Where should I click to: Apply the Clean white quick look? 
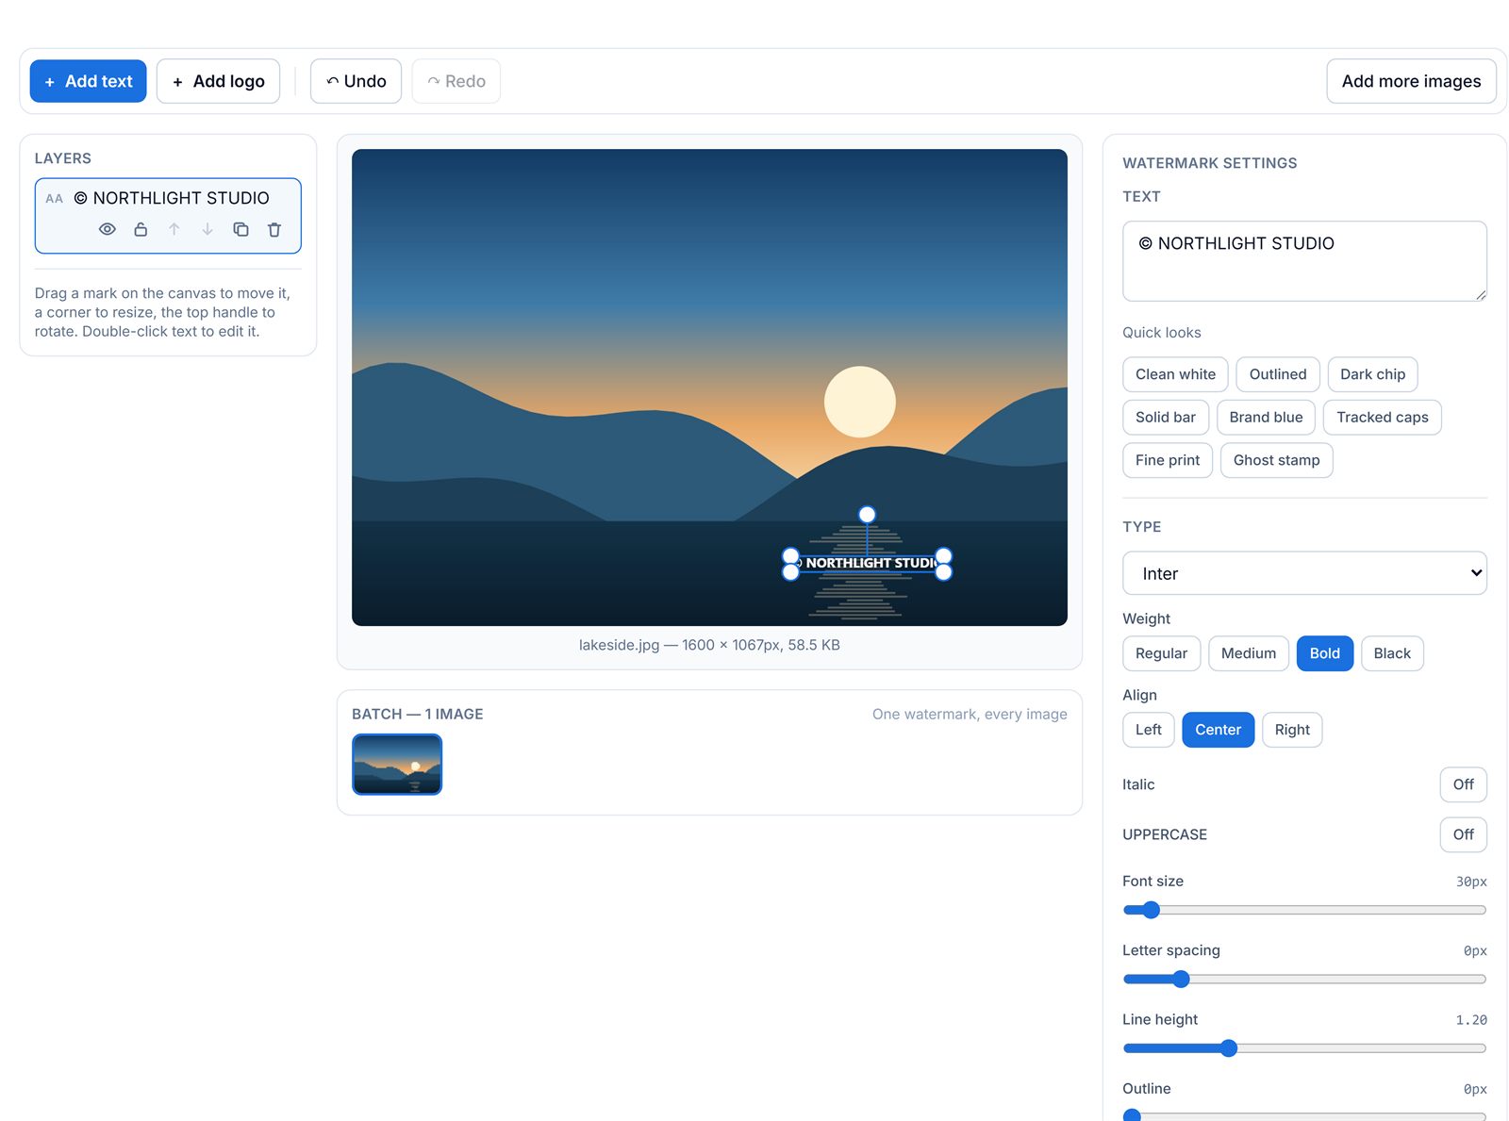pos(1175,374)
